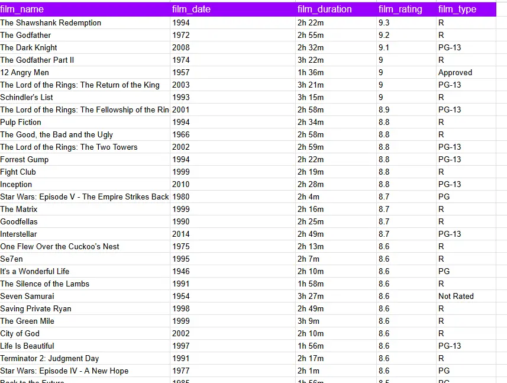Select the film_type header cell

tap(466, 9)
